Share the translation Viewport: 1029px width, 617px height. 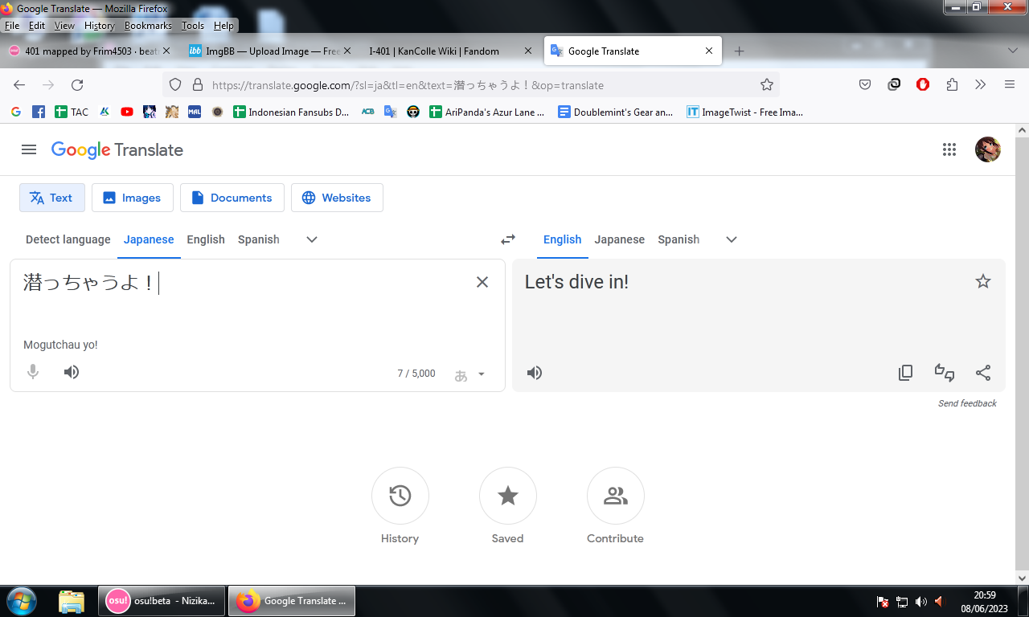(983, 373)
